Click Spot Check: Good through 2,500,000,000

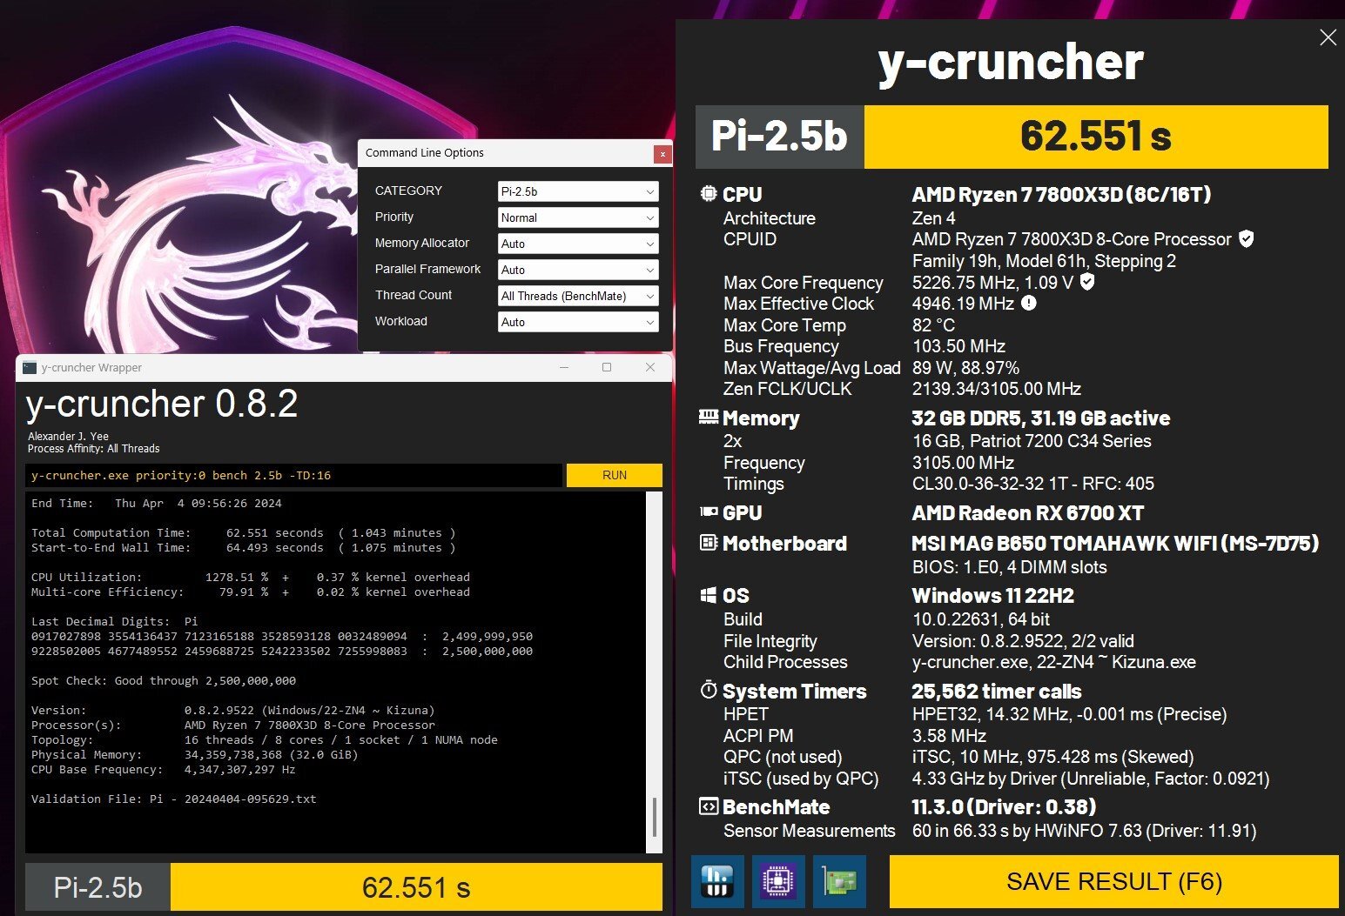(x=164, y=680)
